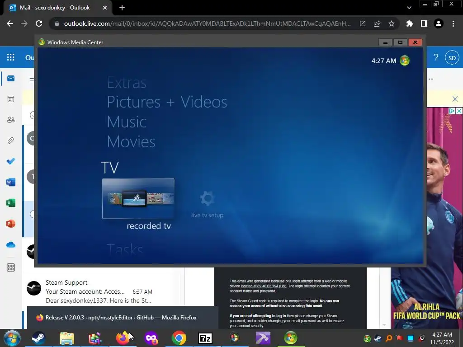Open Chrome profile icon
The image size is (463, 347).
(439, 23)
